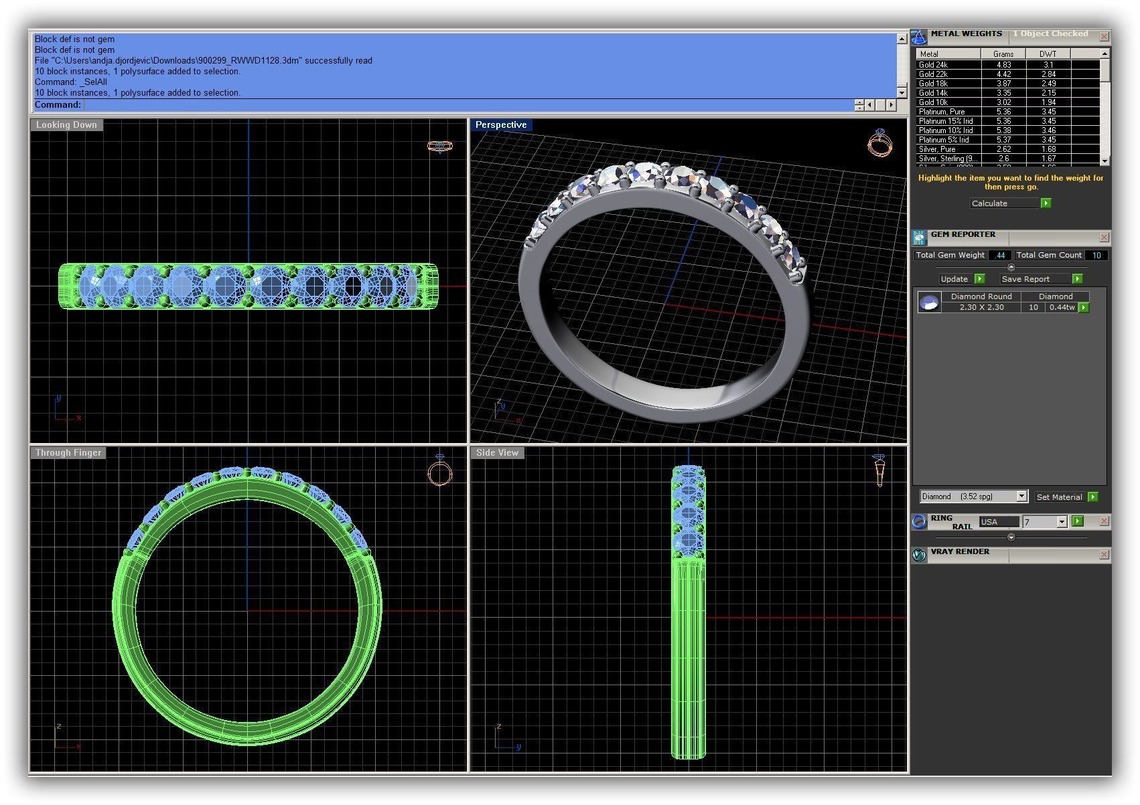The height and width of the screenshot is (805, 1140).
Task: Select the Gold 22k row
Action: (1007, 74)
